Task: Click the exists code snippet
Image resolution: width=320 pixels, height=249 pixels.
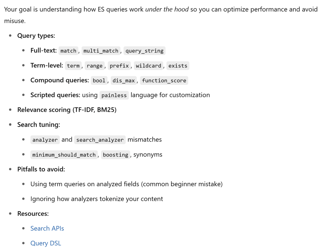Action: pyautogui.click(x=178, y=66)
